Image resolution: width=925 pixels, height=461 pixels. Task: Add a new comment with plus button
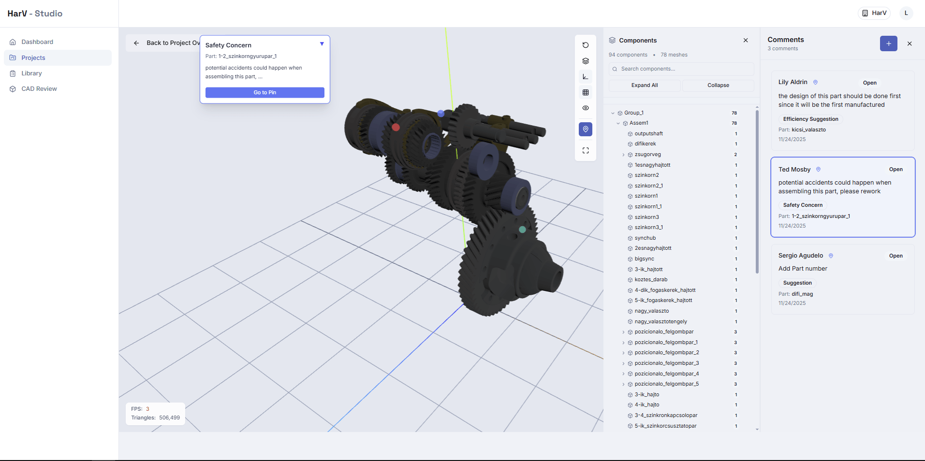pos(888,43)
